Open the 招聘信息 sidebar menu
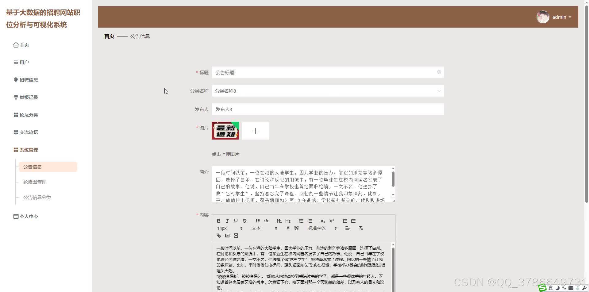 [26, 80]
